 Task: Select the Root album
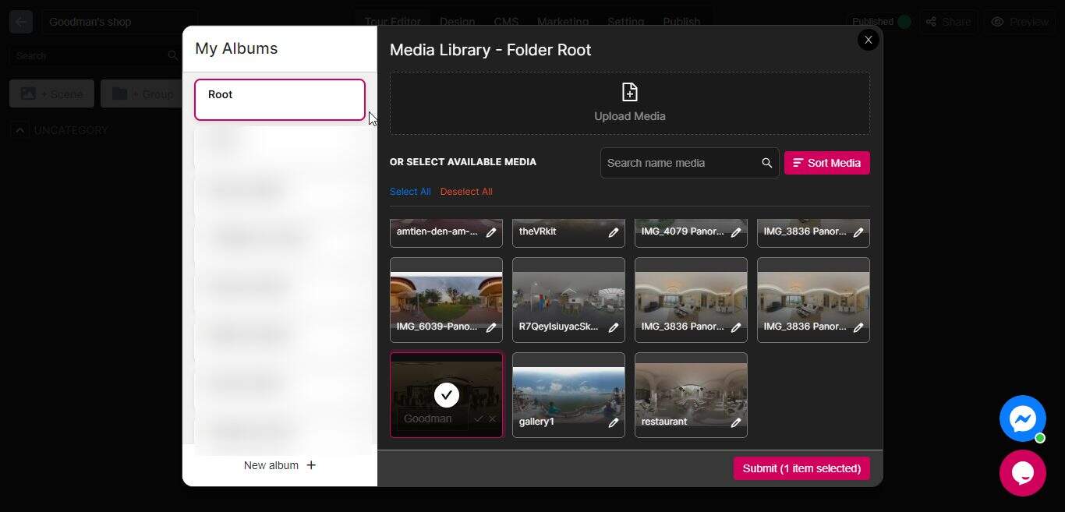pyautogui.click(x=280, y=100)
